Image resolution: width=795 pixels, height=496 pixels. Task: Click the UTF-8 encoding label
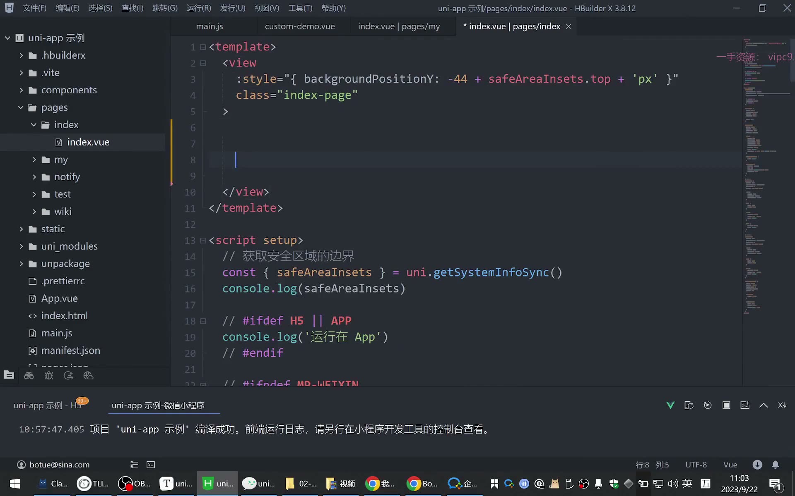696,465
